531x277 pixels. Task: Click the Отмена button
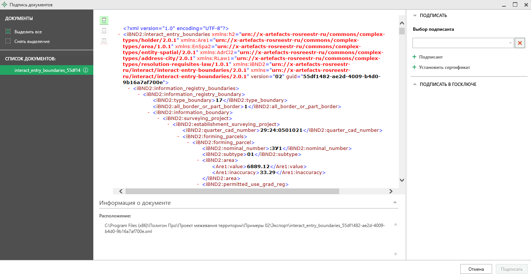[476, 269]
